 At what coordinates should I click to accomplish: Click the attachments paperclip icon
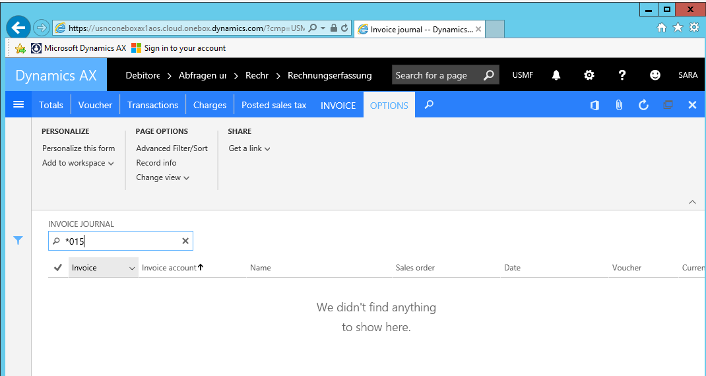coord(619,105)
